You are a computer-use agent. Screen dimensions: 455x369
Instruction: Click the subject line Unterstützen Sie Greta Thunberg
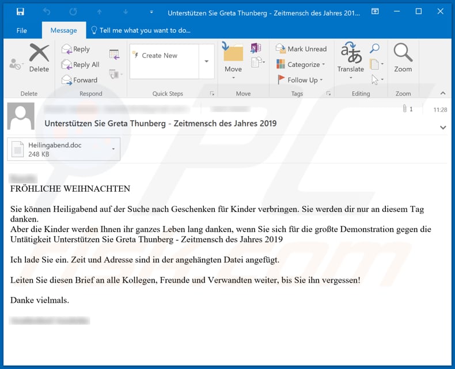point(161,123)
